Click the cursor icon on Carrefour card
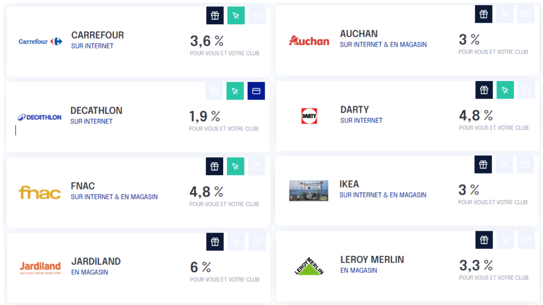543x305 pixels. coord(236,15)
